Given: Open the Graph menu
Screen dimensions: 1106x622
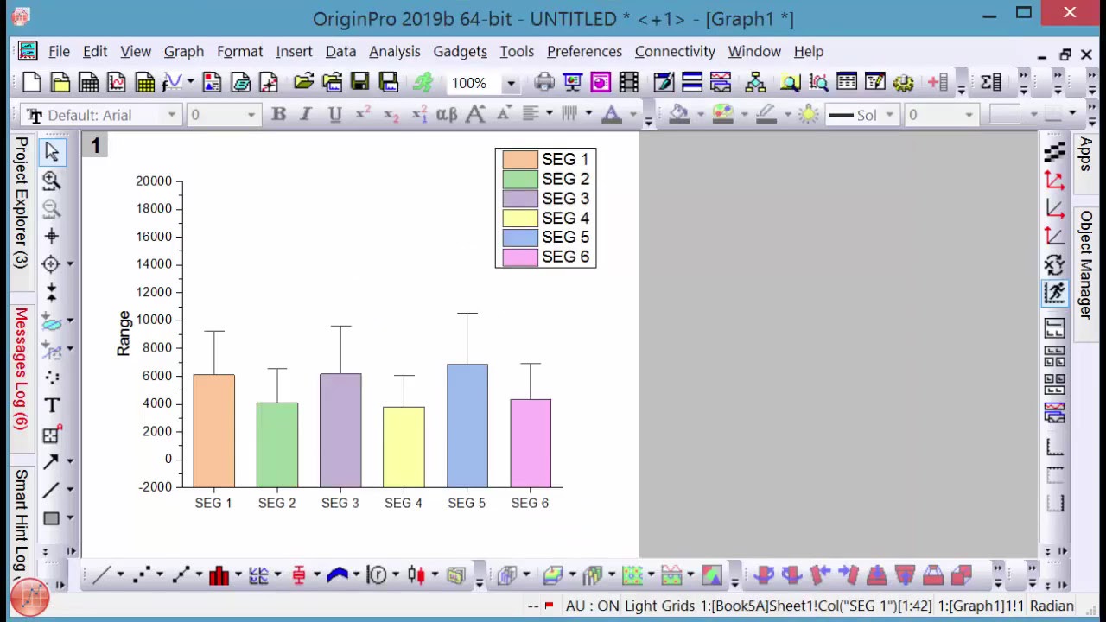Looking at the screenshot, I should (x=184, y=52).
